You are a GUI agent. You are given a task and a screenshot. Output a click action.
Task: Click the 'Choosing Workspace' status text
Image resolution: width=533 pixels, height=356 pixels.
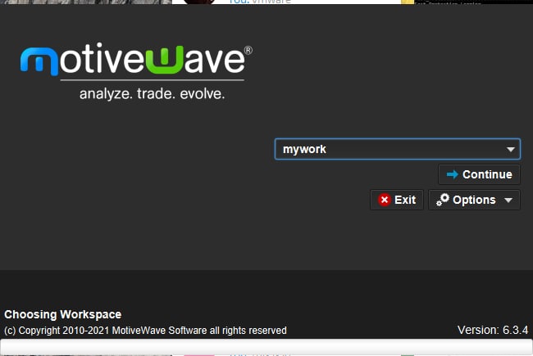pyautogui.click(x=63, y=314)
